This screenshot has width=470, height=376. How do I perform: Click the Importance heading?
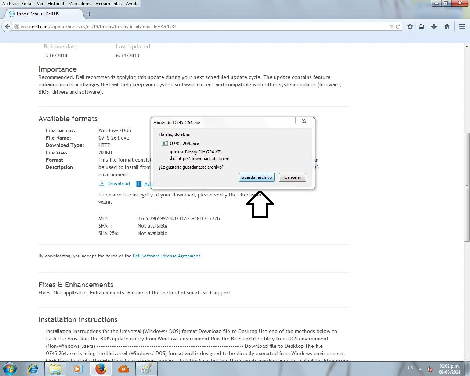click(x=58, y=69)
